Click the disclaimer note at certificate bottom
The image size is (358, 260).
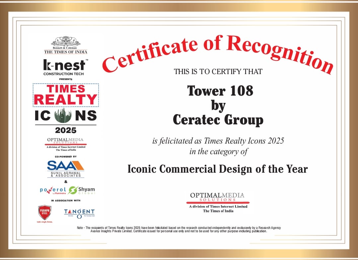pyautogui.click(x=179, y=229)
